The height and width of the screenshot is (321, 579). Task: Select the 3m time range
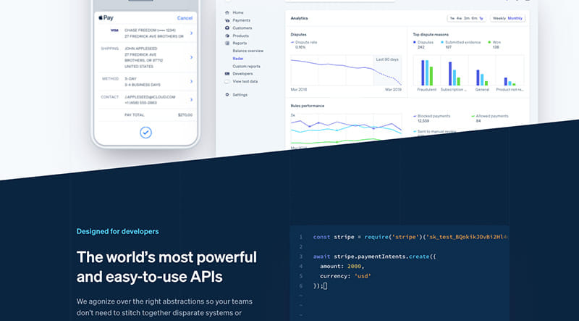point(467,18)
